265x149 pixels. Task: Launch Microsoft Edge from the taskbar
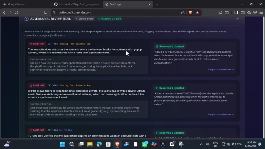click(99, 144)
